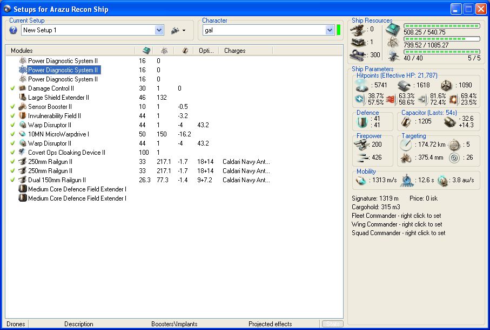490x330 pixels.
Task: Expand the Current Setup dropdown
Action: [x=159, y=30]
